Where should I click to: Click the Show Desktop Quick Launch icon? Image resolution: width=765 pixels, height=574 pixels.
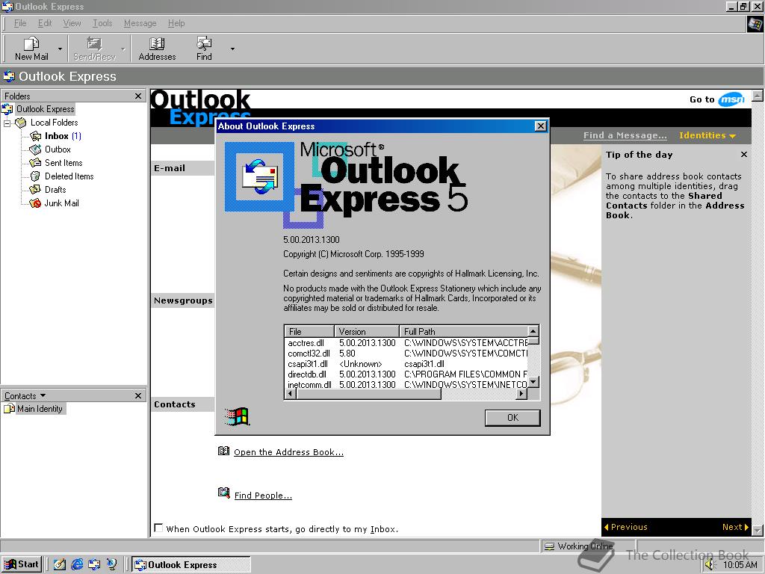[x=60, y=565]
